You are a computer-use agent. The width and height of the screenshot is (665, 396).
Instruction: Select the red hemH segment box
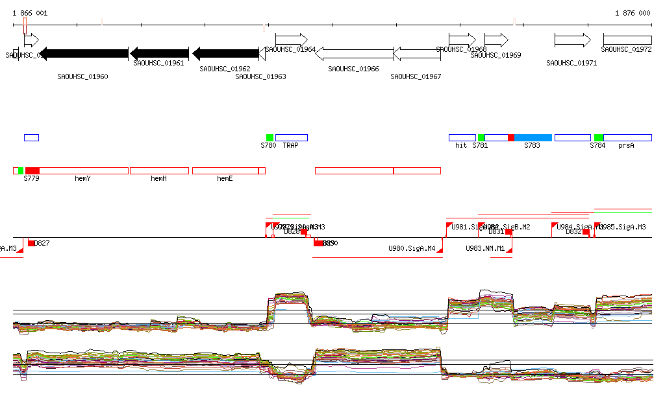160,170
